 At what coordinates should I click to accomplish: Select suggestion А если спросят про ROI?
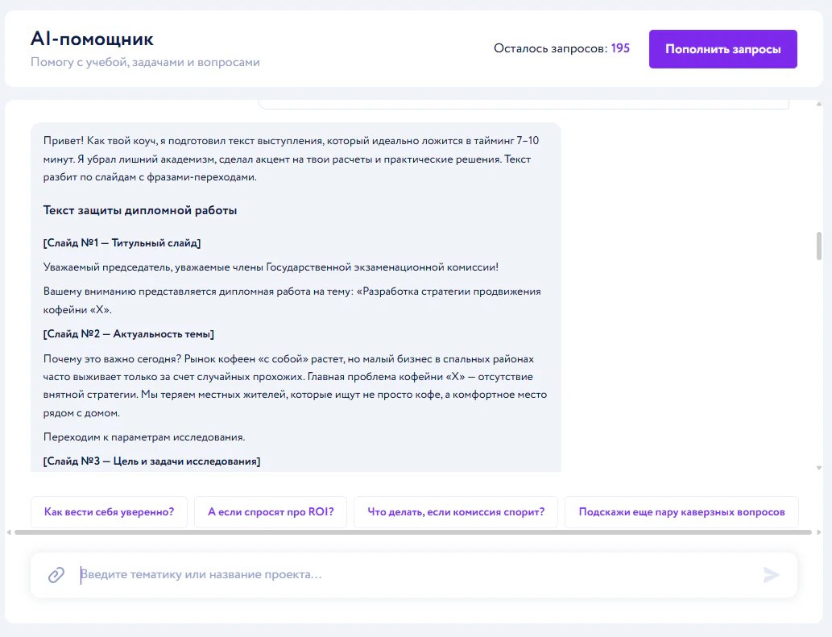point(271,512)
